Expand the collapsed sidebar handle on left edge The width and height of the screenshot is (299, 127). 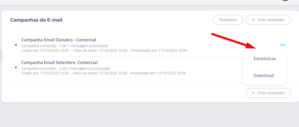click(x=2, y=55)
